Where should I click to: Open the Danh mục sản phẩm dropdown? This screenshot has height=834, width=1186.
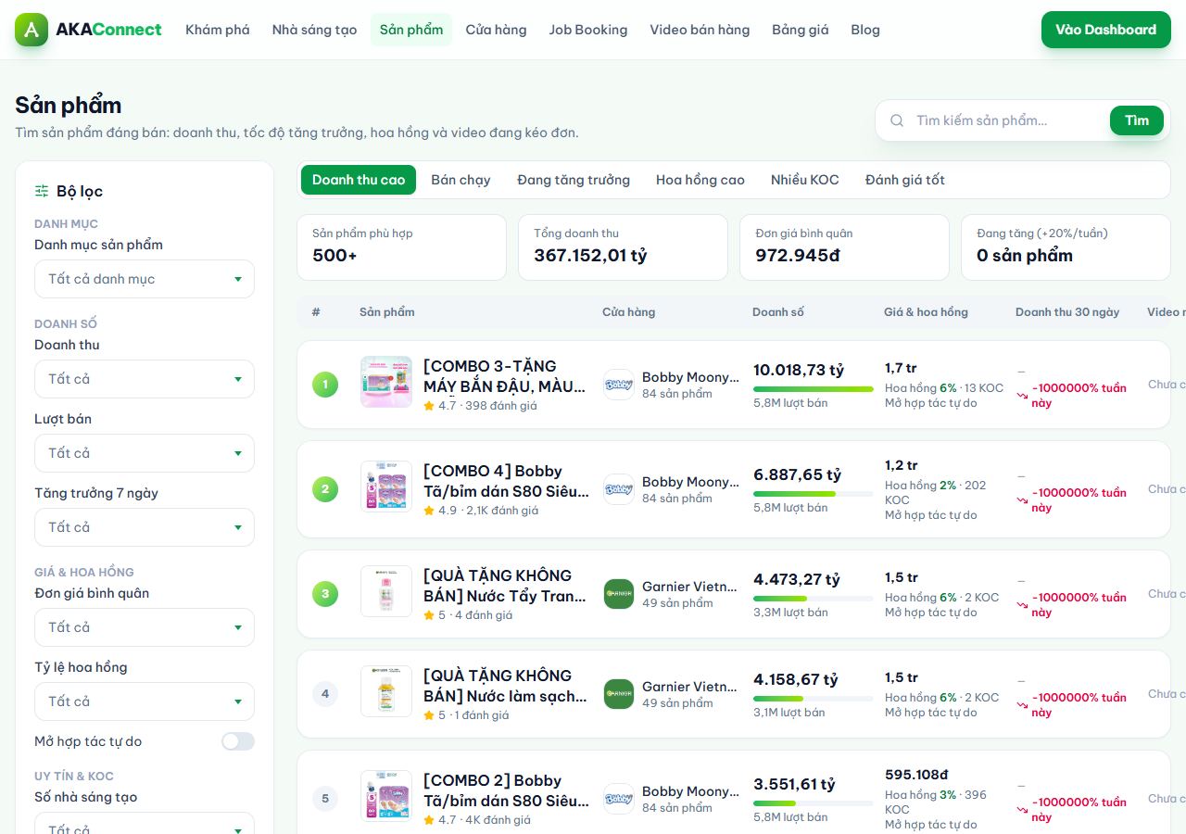tap(145, 279)
